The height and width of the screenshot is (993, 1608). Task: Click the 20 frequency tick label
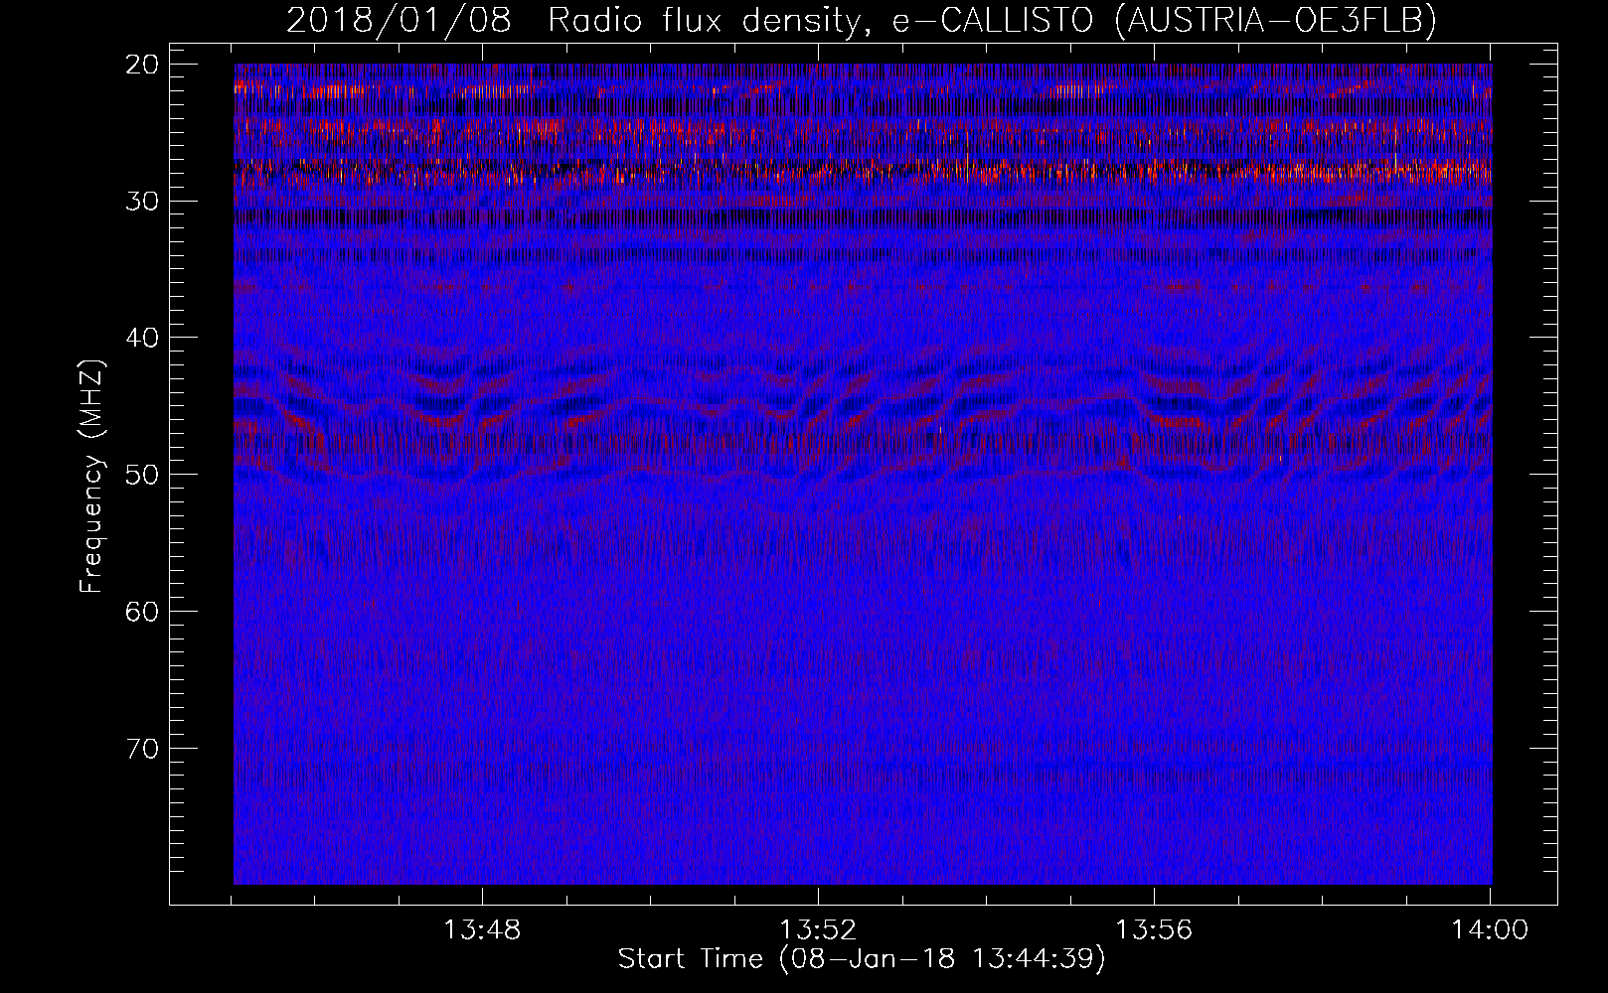click(143, 65)
